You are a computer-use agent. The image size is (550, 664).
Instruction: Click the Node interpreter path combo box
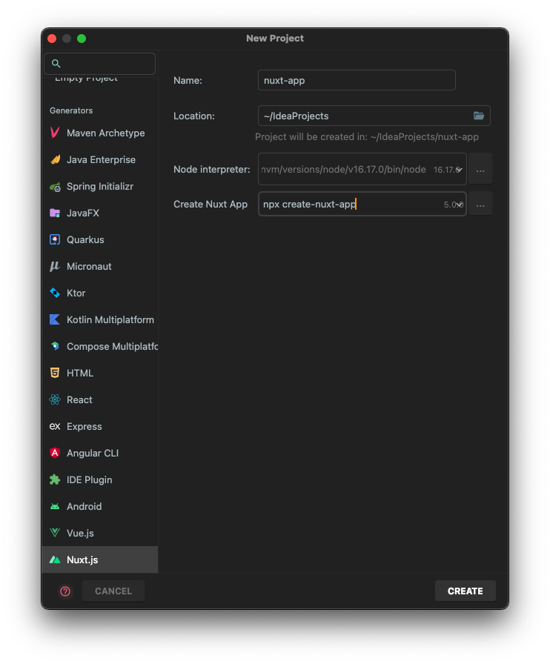(x=362, y=169)
